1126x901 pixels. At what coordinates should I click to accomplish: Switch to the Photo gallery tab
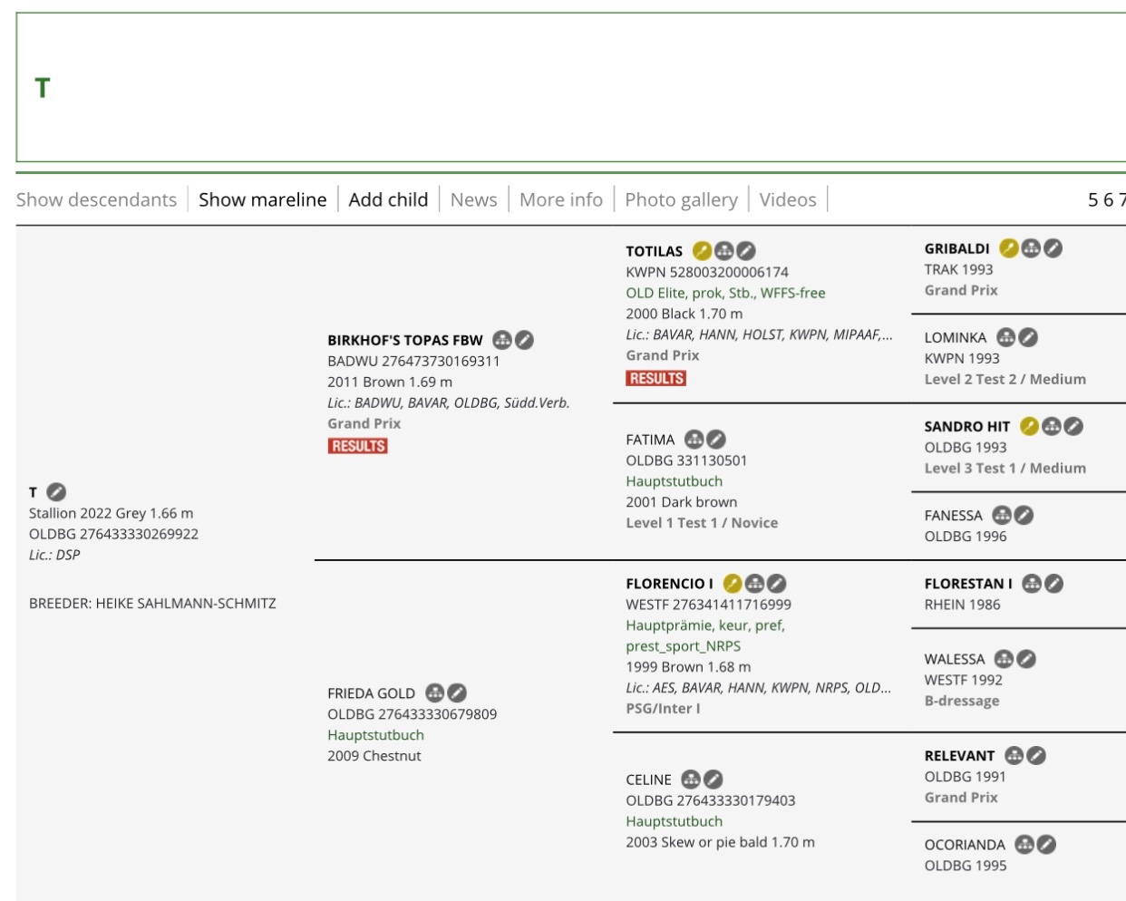pos(681,199)
